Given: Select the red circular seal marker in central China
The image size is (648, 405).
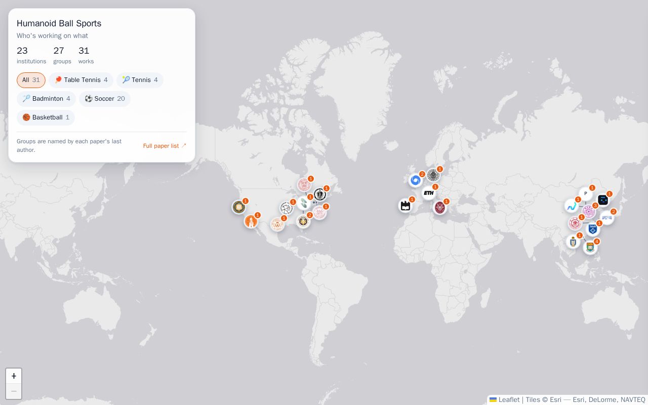Looking at the screenshot, I should pyautogui.click(x=575, y=223).
